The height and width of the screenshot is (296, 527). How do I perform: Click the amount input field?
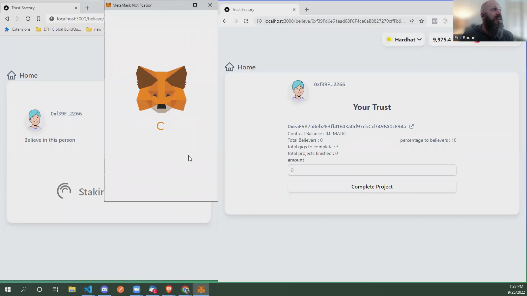pos(372,170)
